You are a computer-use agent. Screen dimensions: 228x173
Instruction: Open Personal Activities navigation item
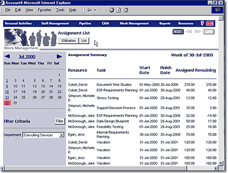pyautogui.click(x=18, y=23)
